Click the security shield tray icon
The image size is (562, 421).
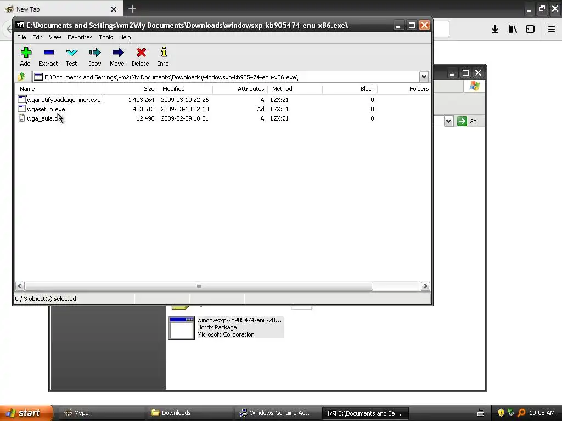[501, 413]
